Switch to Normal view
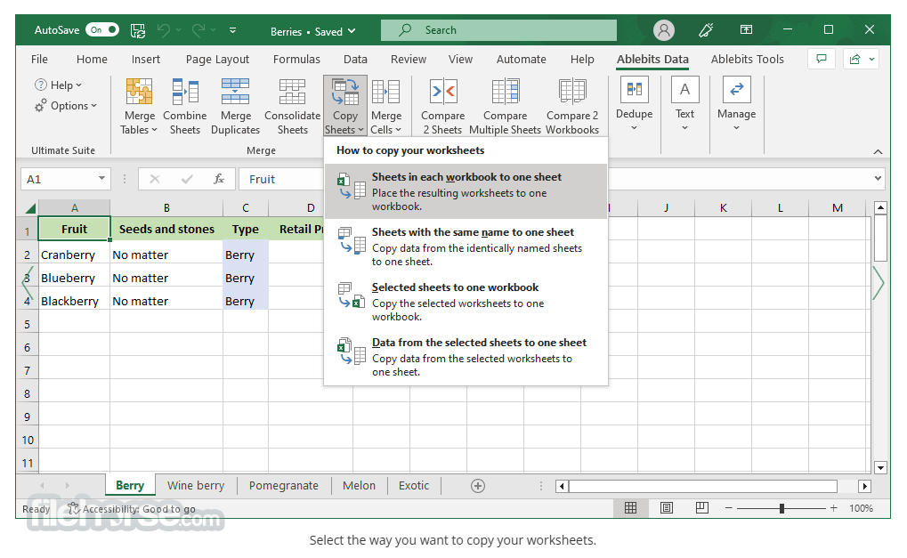907x558 pixels. [630, 507]
